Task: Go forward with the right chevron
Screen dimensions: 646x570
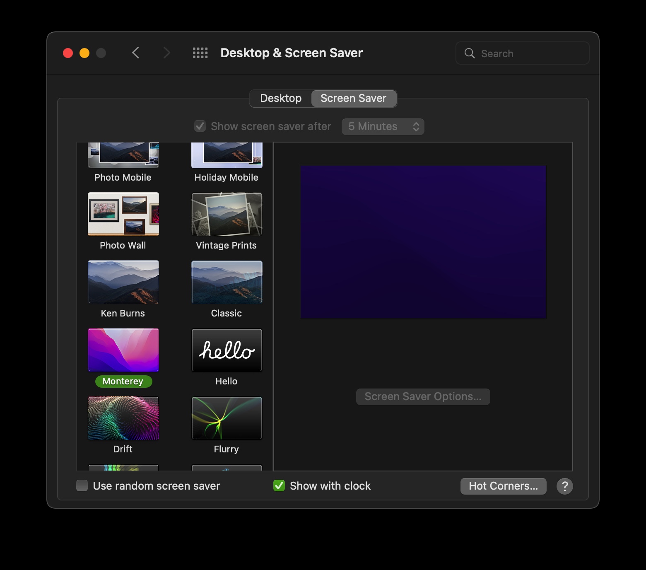Action: (166, 53)
